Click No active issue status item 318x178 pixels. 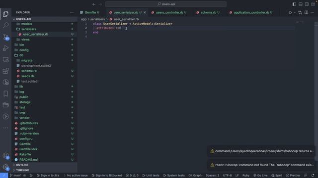click(x=76, y=176)
